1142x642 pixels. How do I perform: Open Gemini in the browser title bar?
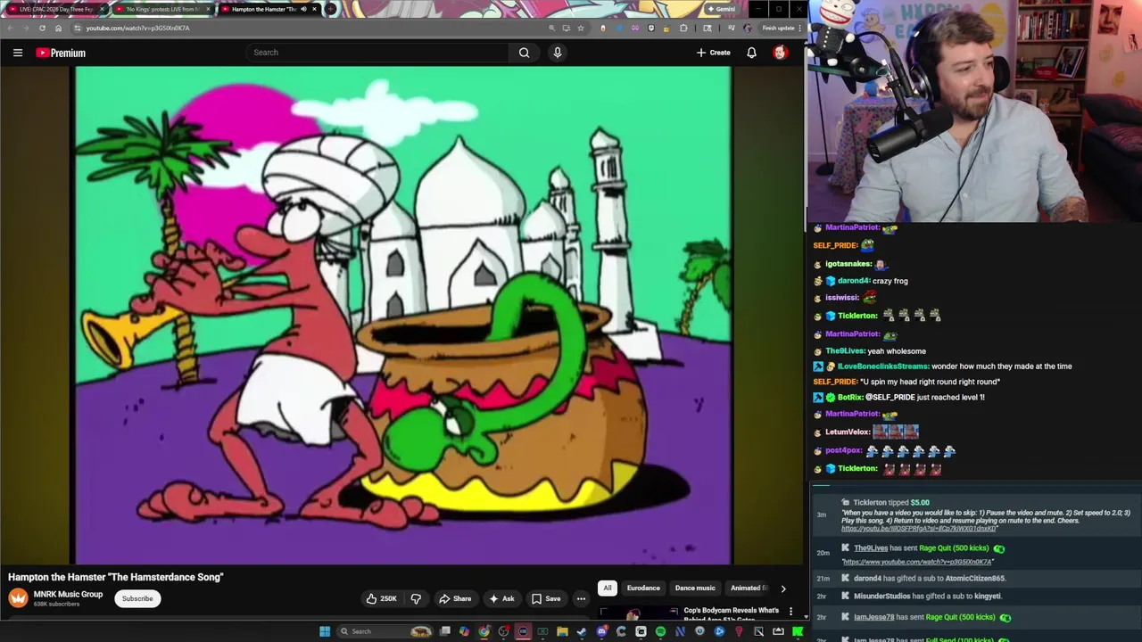[720, 9]
